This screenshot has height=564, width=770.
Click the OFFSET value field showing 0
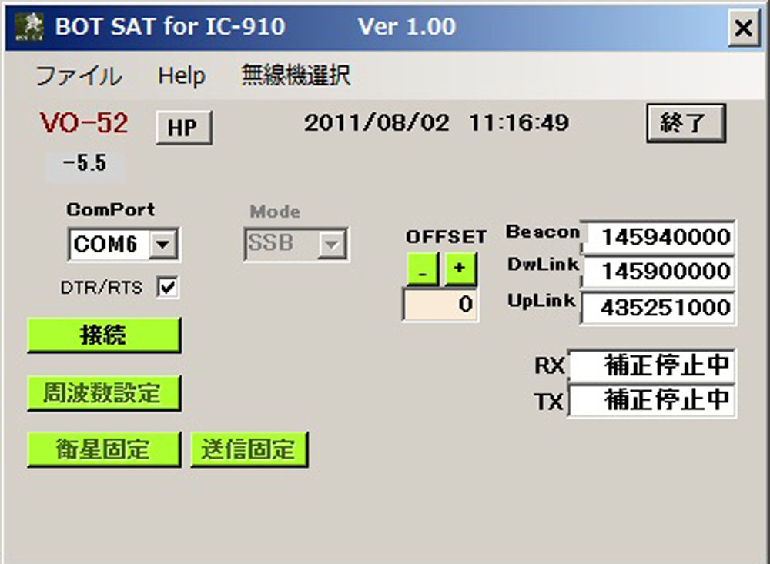440,305
